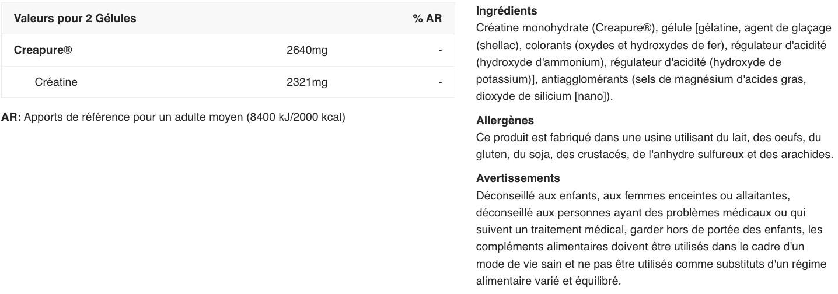838x294 pixels.
Task: Click the dash in the Creapure® table row
Action: [x=440, y=50]
